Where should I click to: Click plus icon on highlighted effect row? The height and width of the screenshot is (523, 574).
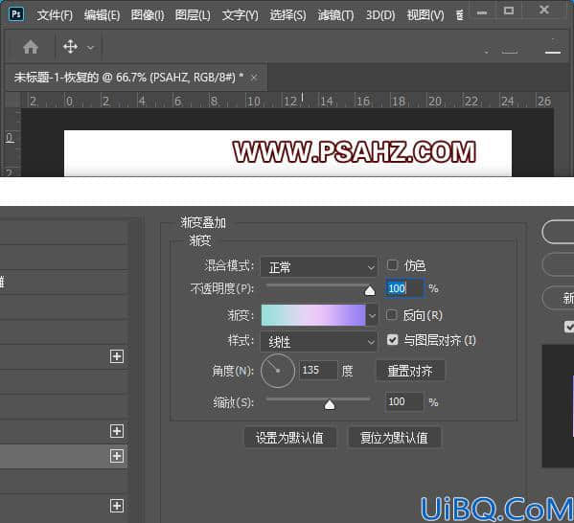pos(117,456)
